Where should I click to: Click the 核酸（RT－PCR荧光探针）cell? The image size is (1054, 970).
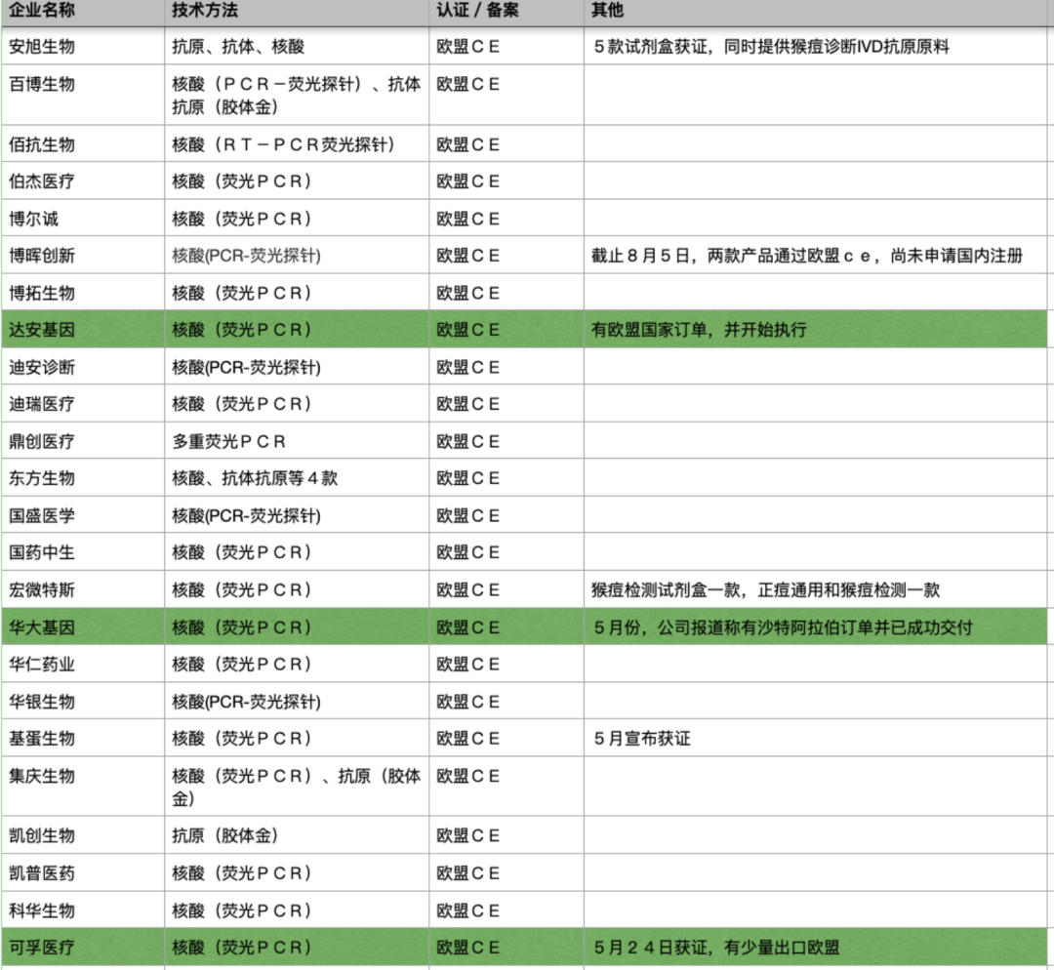(297, 143)
